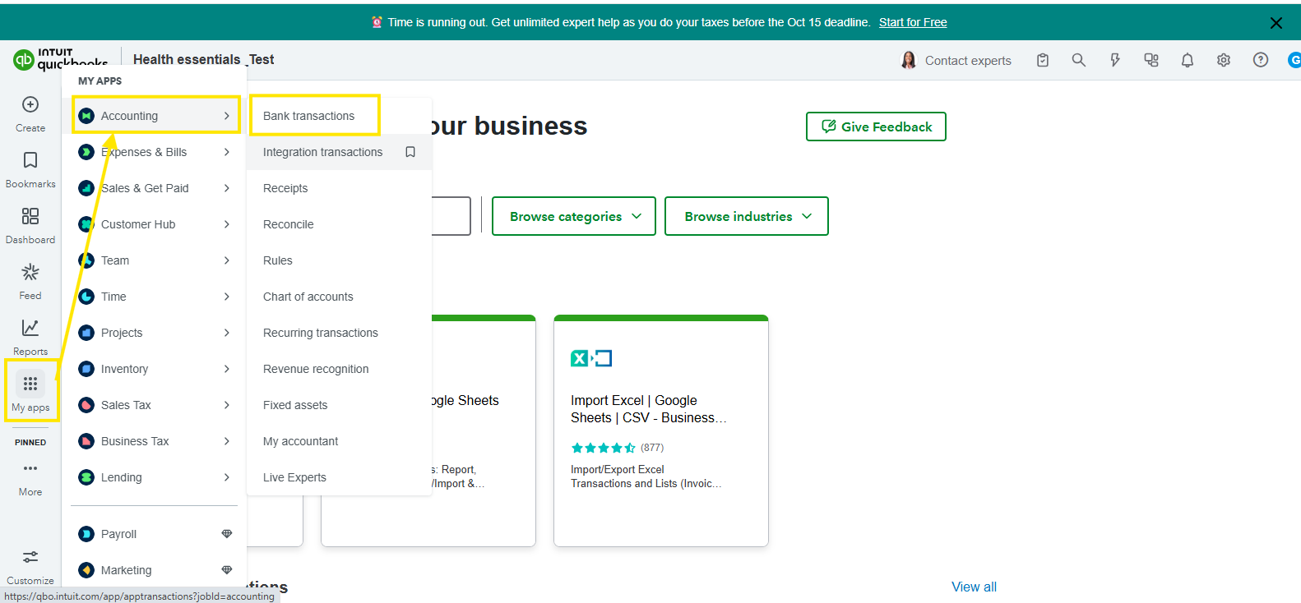Click the 877 reviews star rating
This screenshot has width=1301, height=603.
point(617,448)
